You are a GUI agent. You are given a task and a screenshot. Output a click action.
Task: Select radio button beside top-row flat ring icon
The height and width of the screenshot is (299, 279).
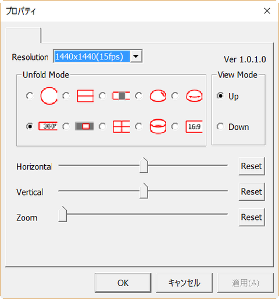(x=175, y=96)
